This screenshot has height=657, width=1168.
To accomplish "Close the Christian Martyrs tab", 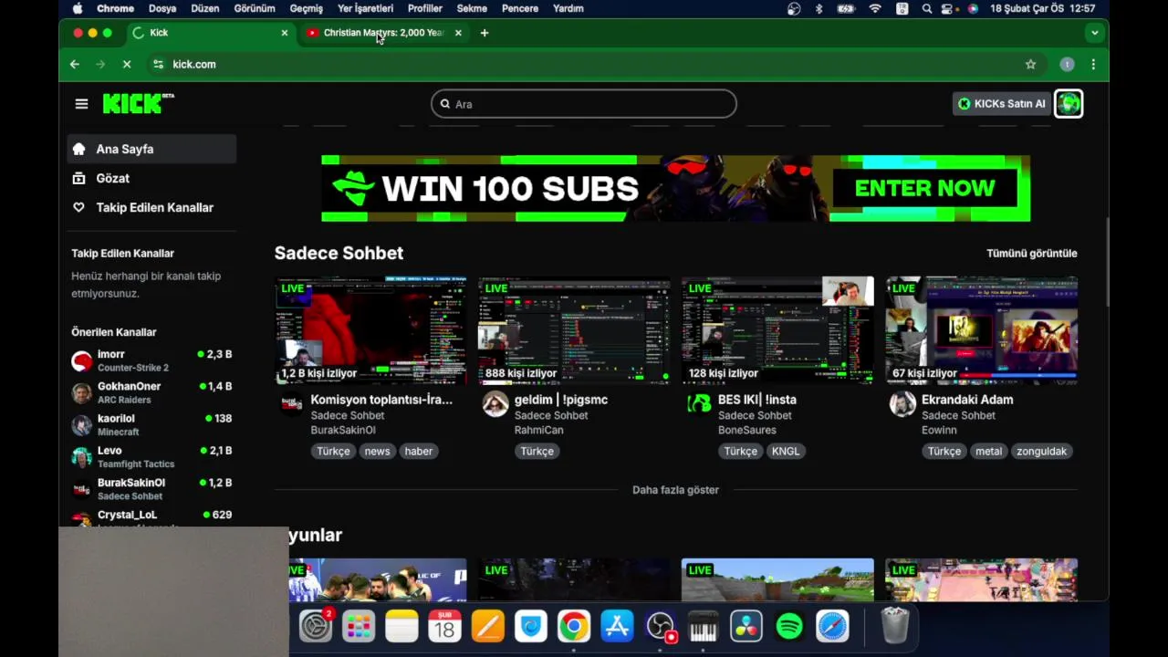I will click(458, 33).
